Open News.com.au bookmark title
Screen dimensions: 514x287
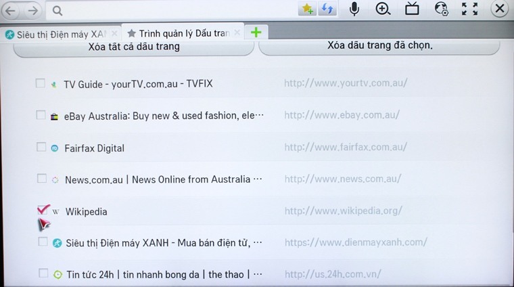(164, 179)
